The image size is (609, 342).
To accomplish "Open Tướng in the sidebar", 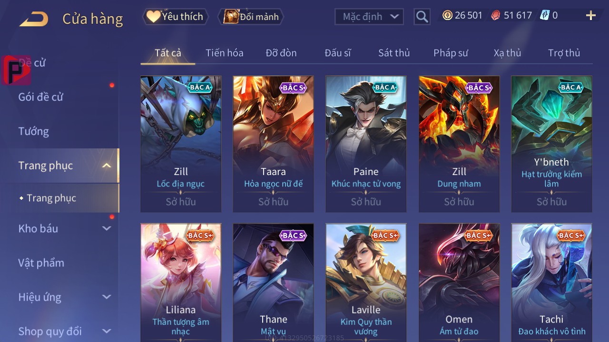I will pyautogui.click(x=34, y=131).
